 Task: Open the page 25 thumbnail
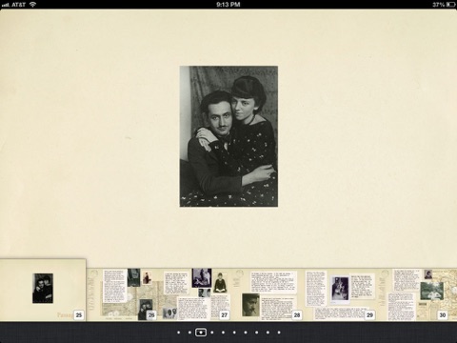[43, 290]
